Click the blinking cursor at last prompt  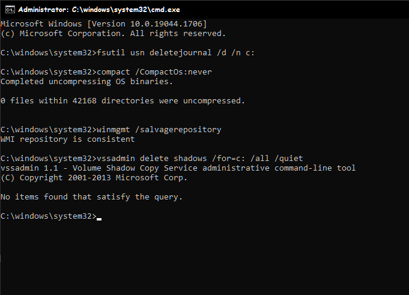pyautogui.click(x=99, y=217)
